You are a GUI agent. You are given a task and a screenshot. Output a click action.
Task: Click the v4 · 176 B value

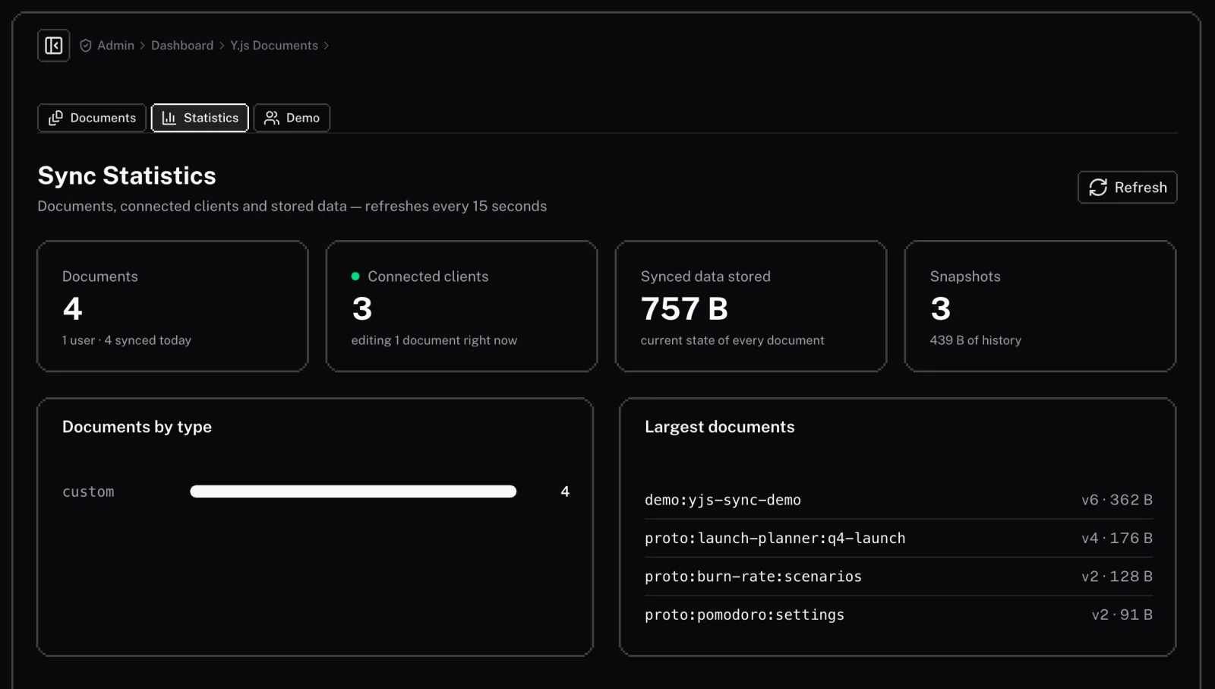(1117, 538)
